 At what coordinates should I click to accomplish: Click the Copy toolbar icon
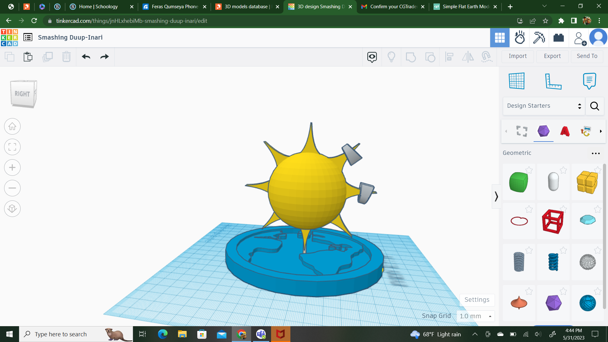point(9,57)
